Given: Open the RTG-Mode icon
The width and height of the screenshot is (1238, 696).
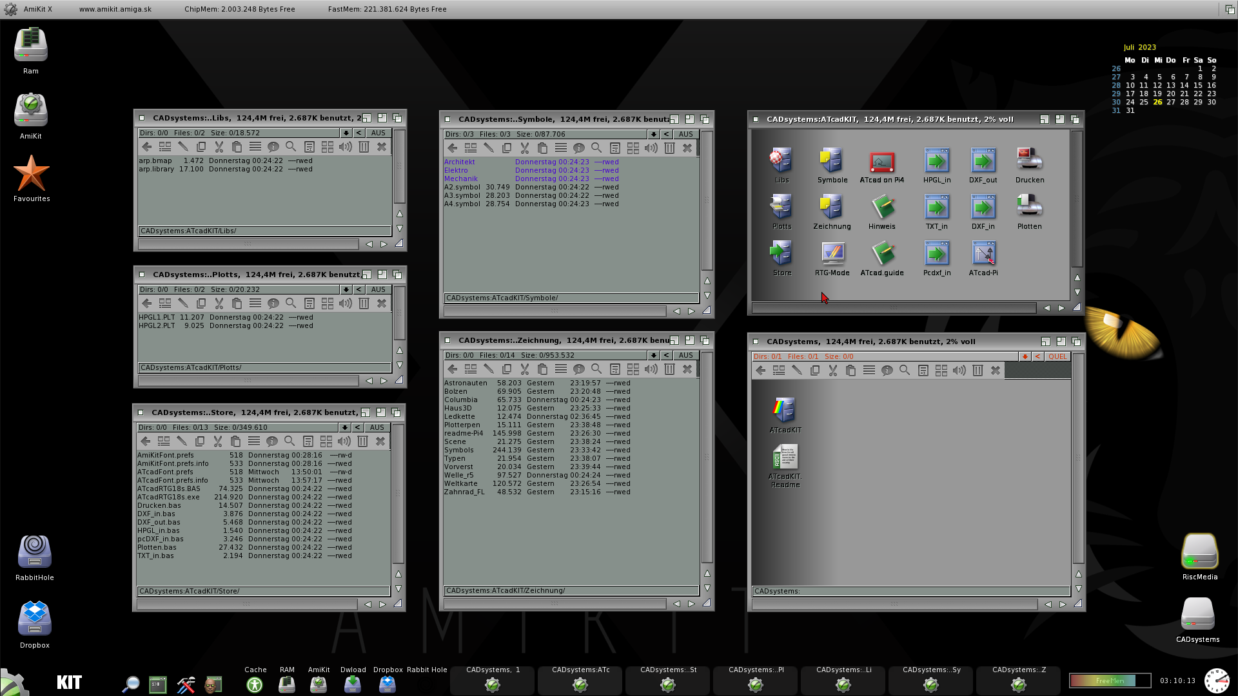Looking at the screenshot, I should (832, 254).
